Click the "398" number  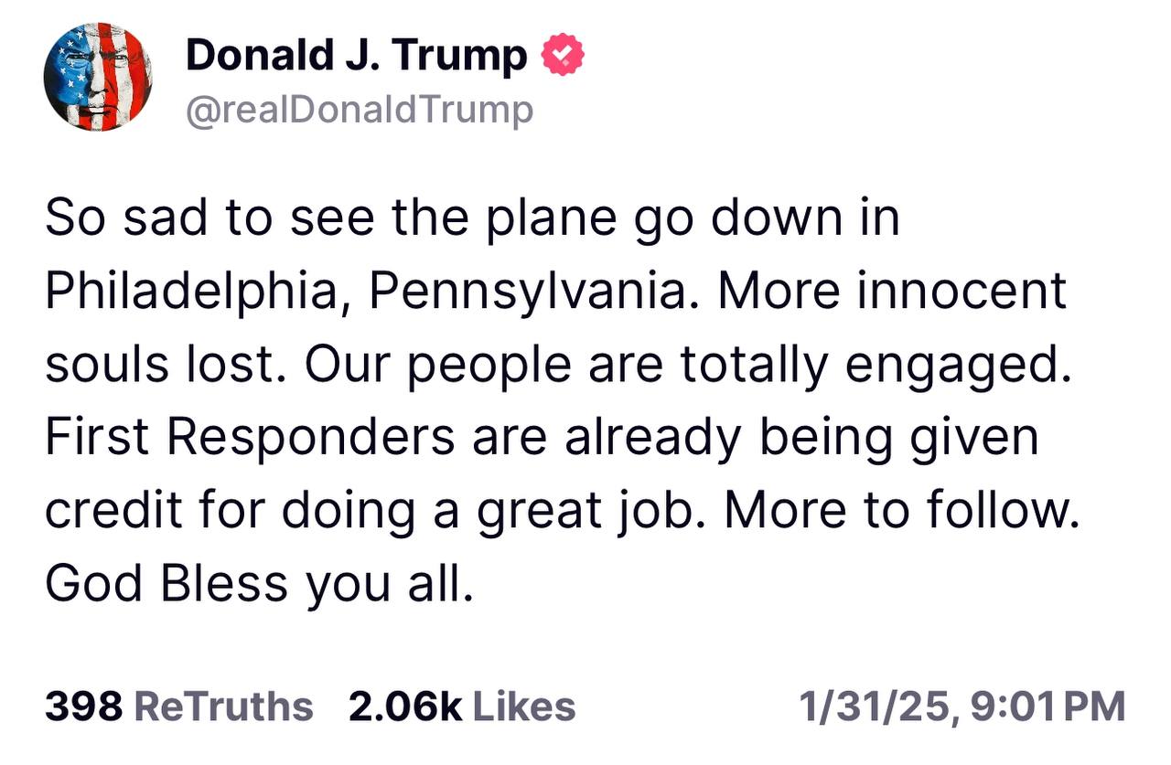[x=83, y=707]
